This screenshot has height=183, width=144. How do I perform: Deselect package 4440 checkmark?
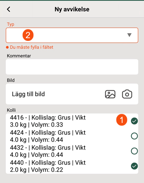(x=134, y=166)
